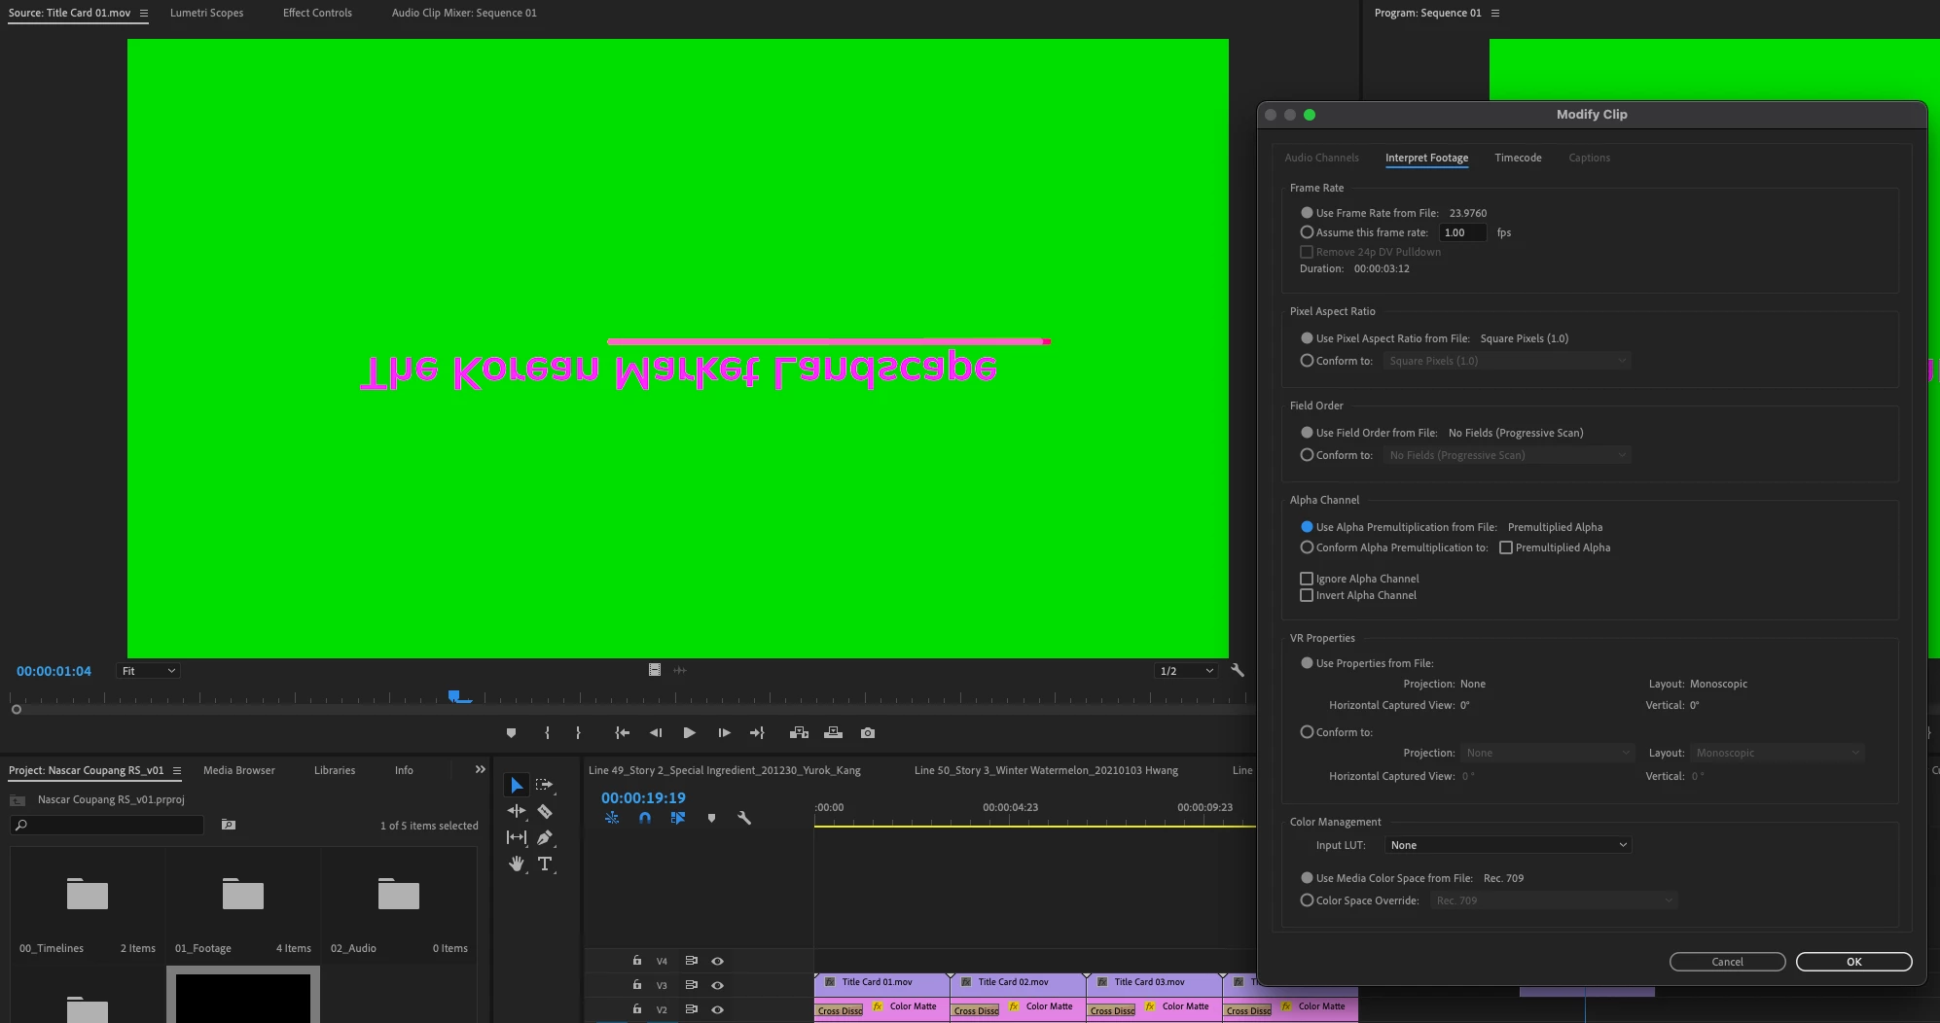Open Info tab in Project panel
The image size is (1940, 1023).
(x=404, y=770)
